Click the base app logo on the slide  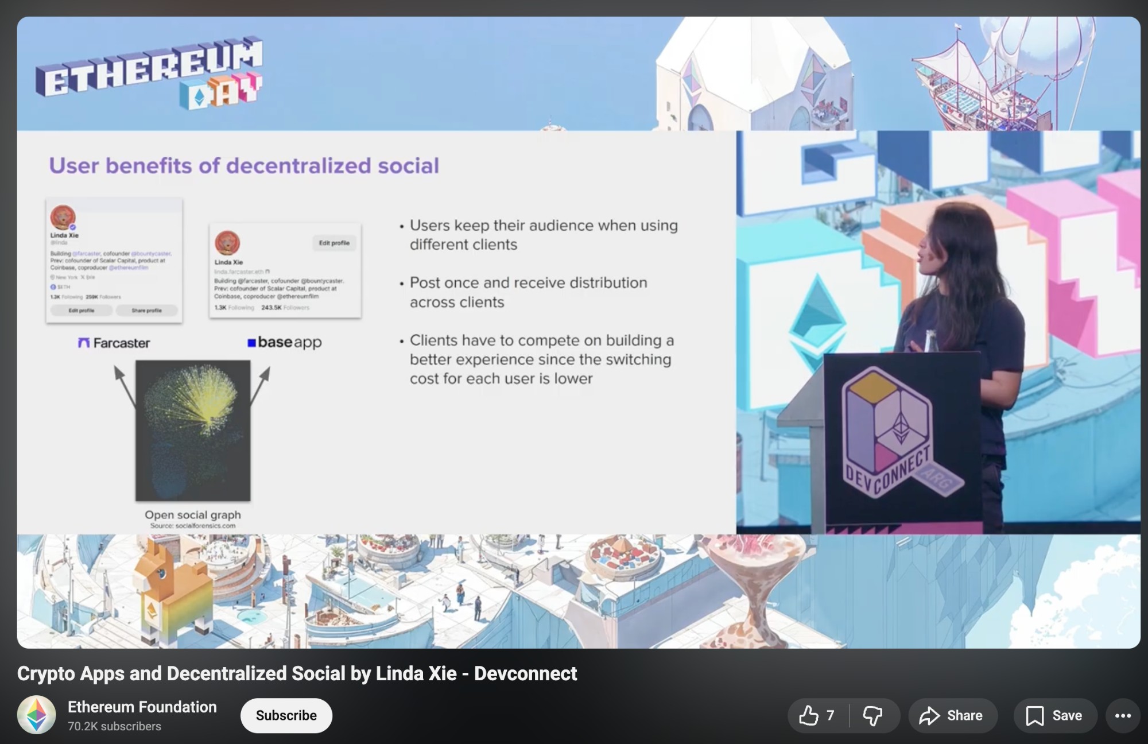[285, 342]
